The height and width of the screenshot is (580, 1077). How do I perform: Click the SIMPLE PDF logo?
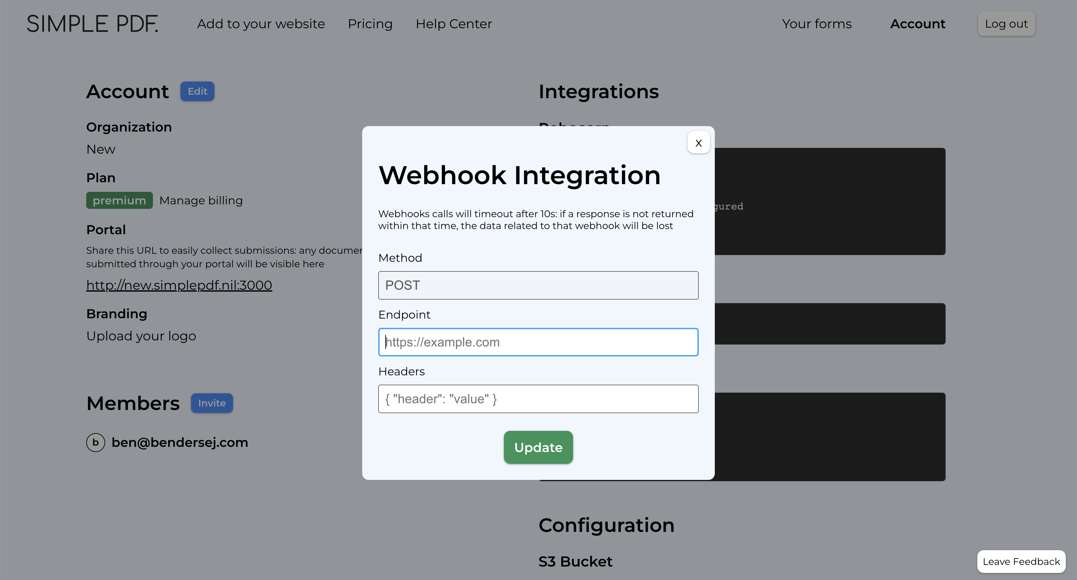(x=93, y=24)
